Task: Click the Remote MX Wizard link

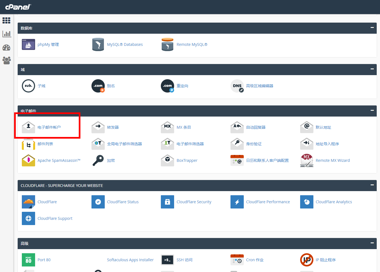Action: tap(333, 160)
